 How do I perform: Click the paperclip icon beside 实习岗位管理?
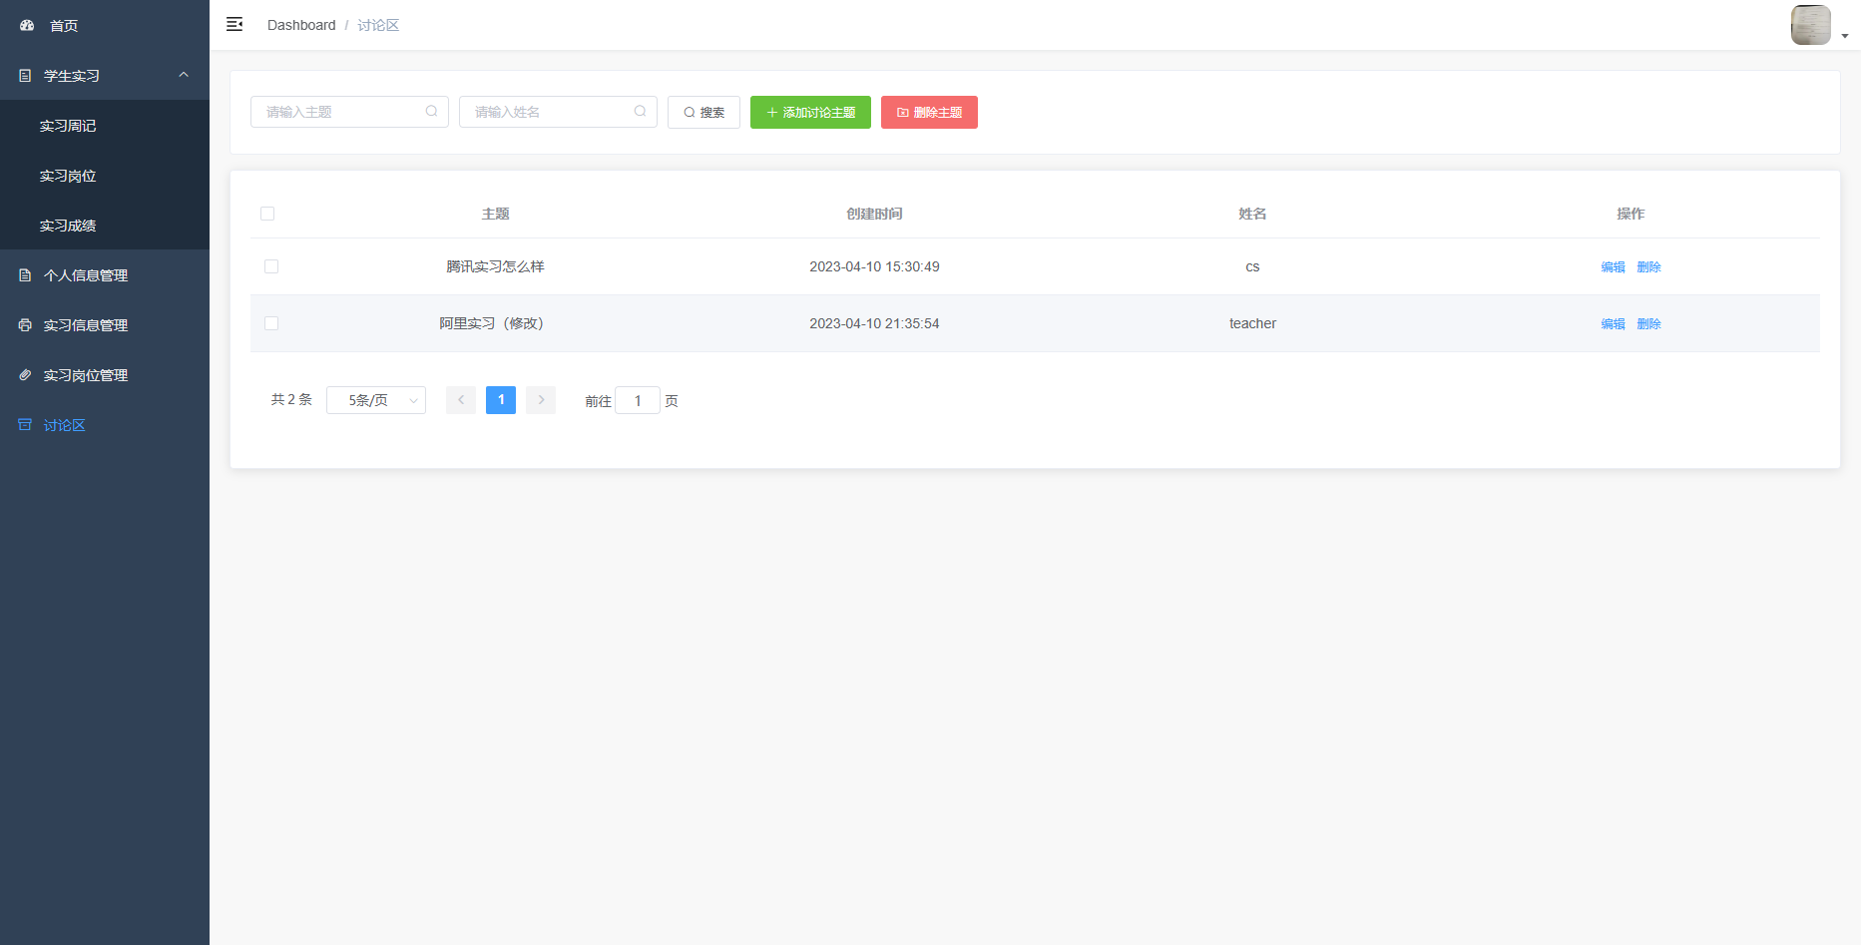(25, 375)
